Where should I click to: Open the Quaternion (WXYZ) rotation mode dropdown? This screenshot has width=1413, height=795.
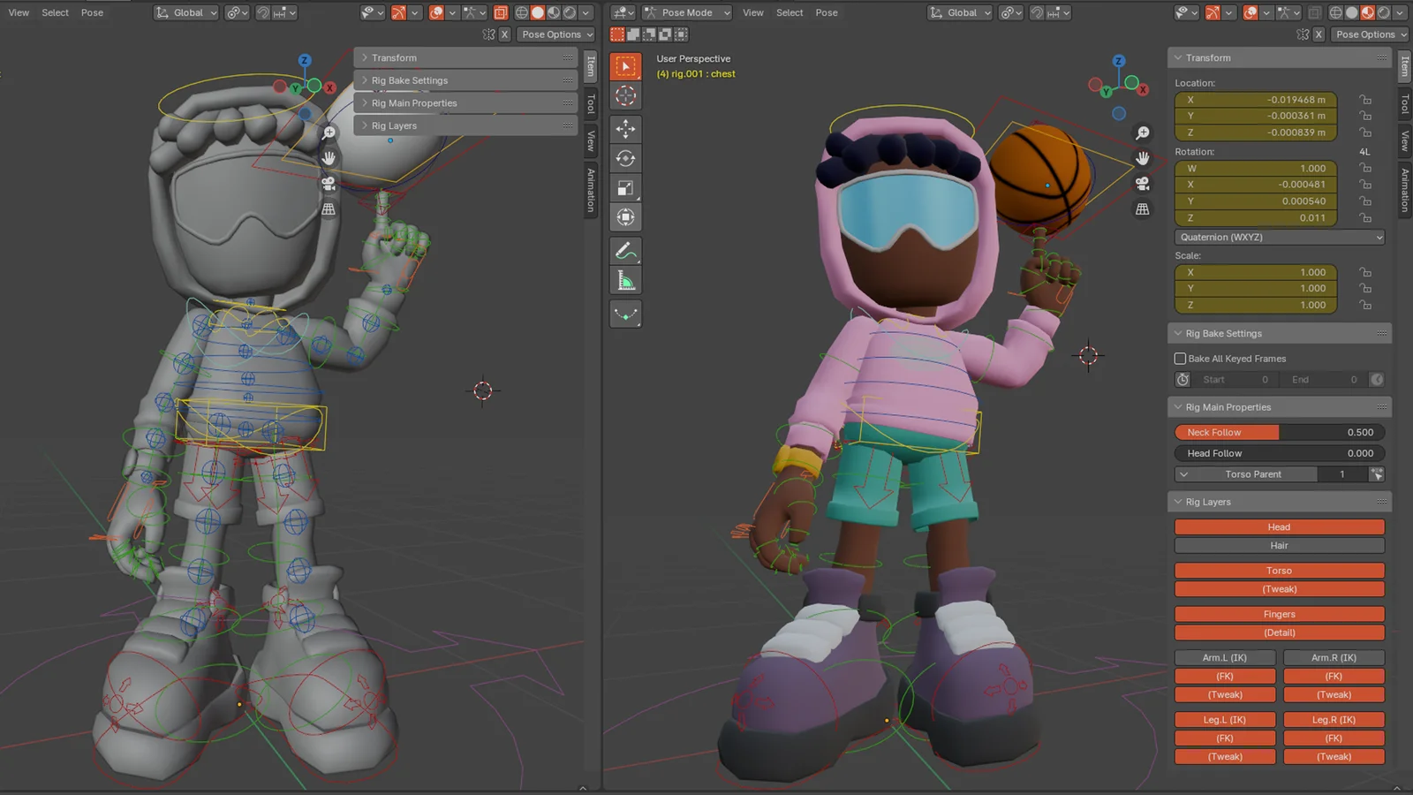(1277, 237)
